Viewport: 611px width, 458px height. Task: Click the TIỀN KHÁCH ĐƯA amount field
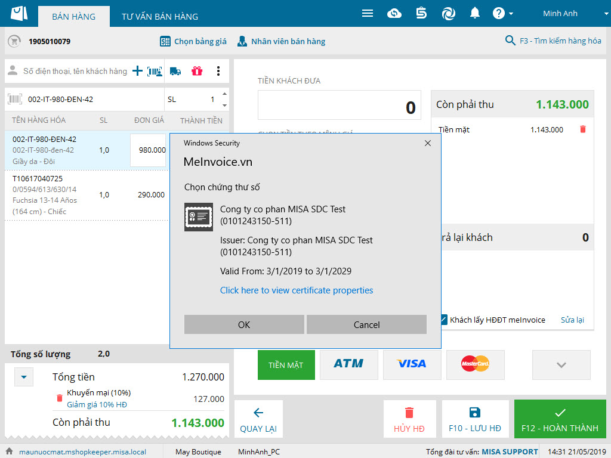[x=339, y=105]
